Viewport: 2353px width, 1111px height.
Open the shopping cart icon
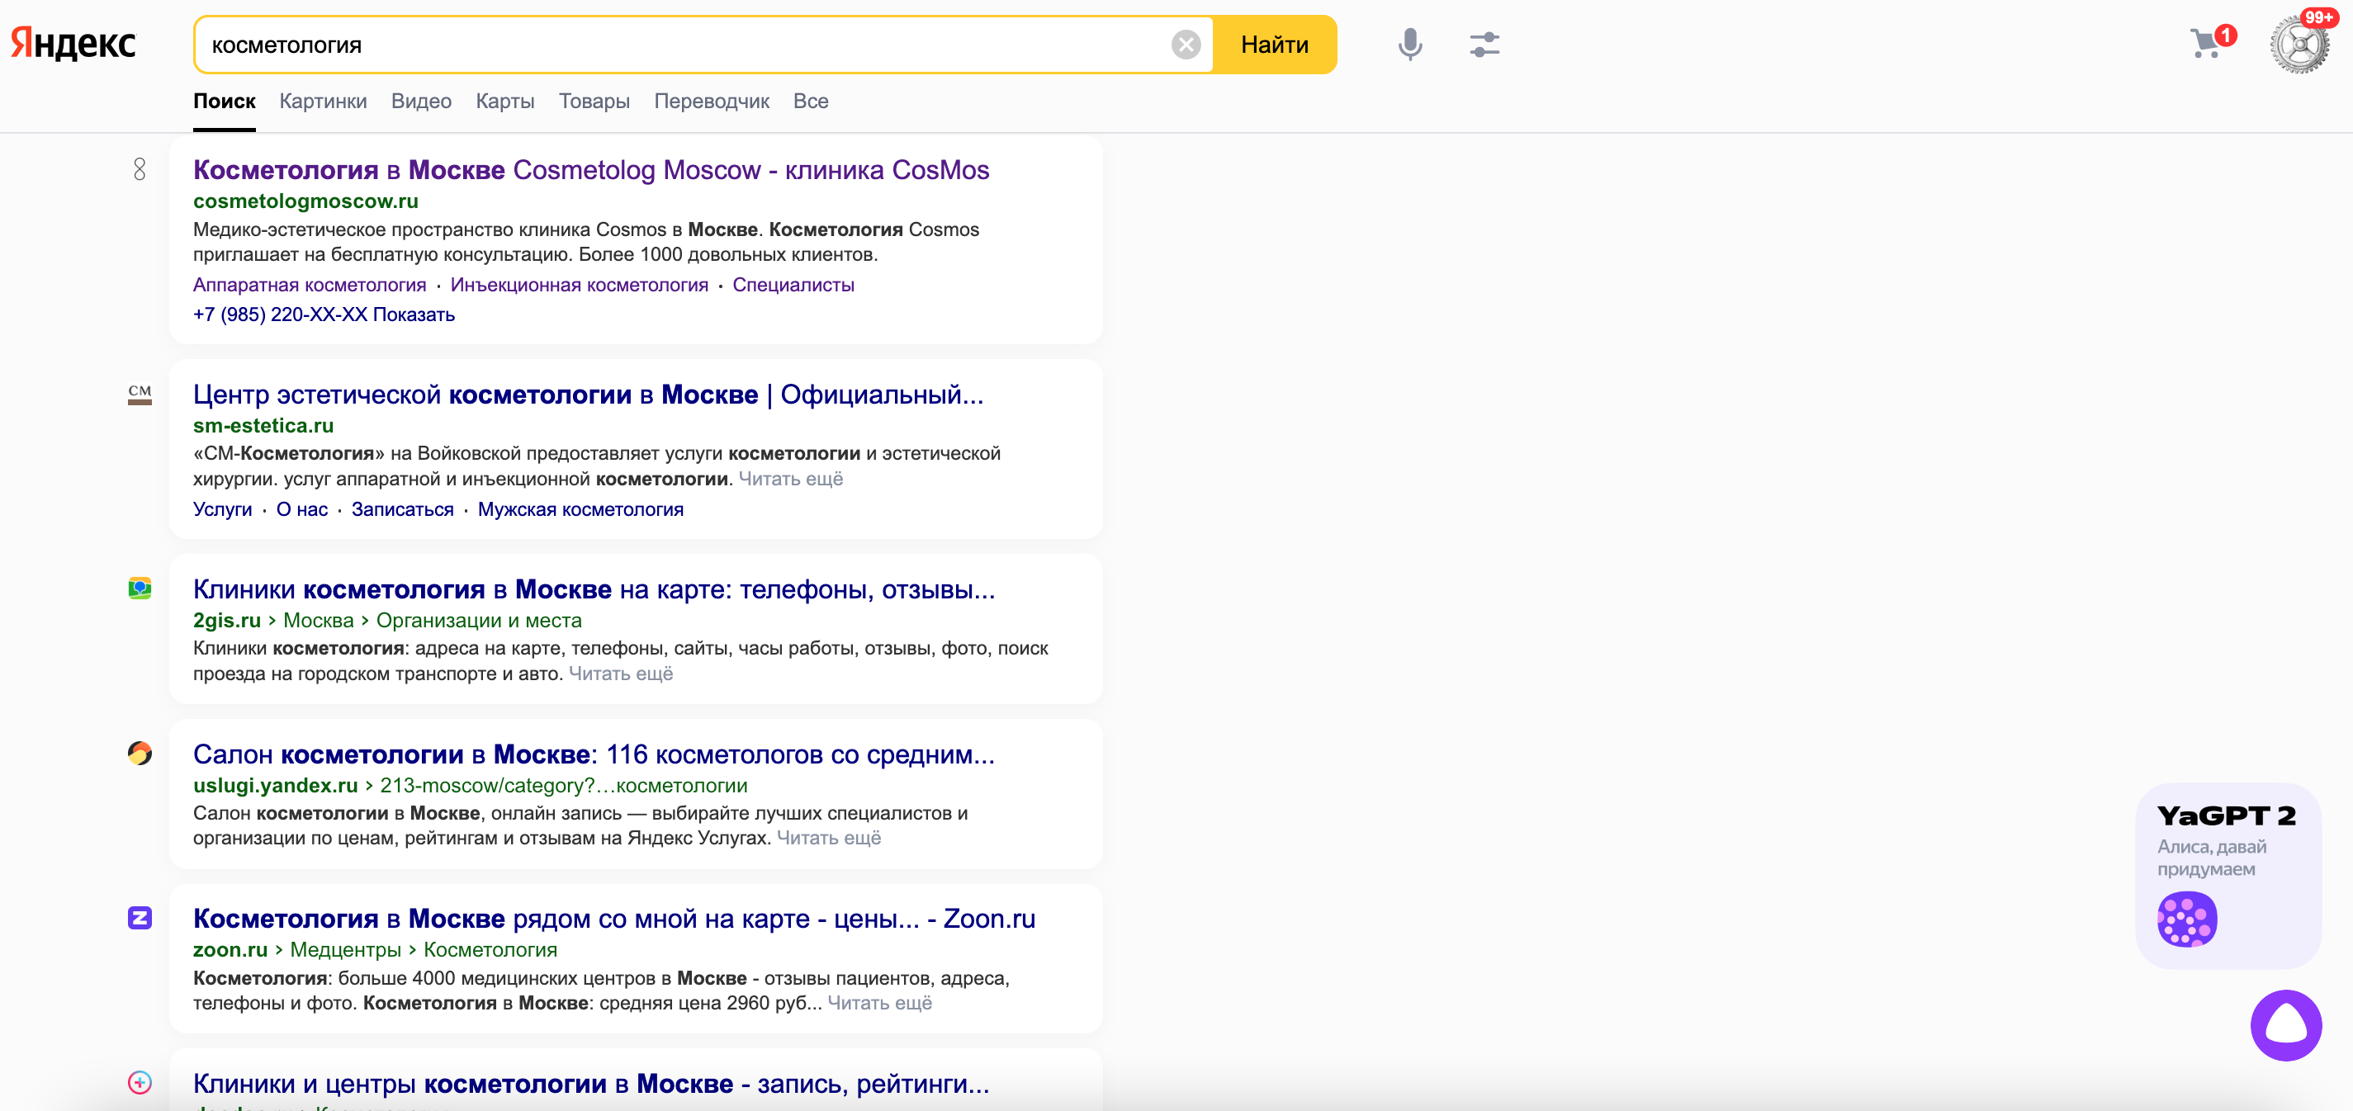coord(2205,44)
